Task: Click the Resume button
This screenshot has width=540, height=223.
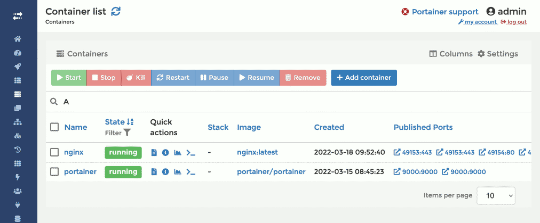Action: click(257, 78)
